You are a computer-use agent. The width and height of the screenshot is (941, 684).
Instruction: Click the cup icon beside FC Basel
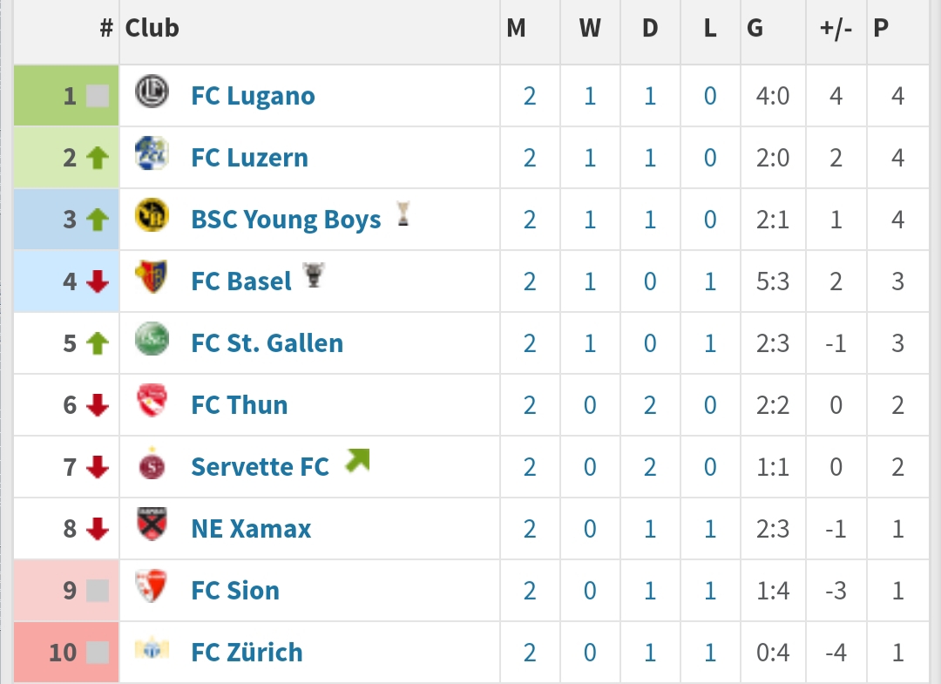[314, 275]
